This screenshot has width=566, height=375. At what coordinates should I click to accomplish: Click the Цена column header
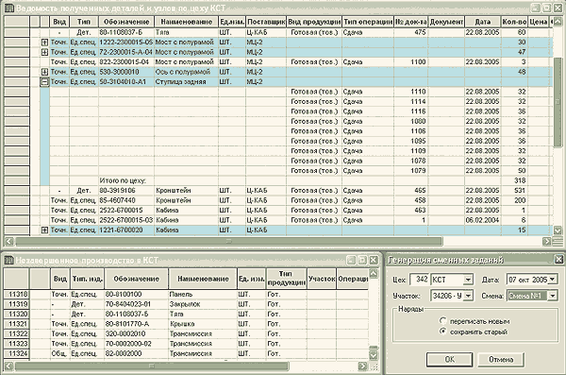539,22
